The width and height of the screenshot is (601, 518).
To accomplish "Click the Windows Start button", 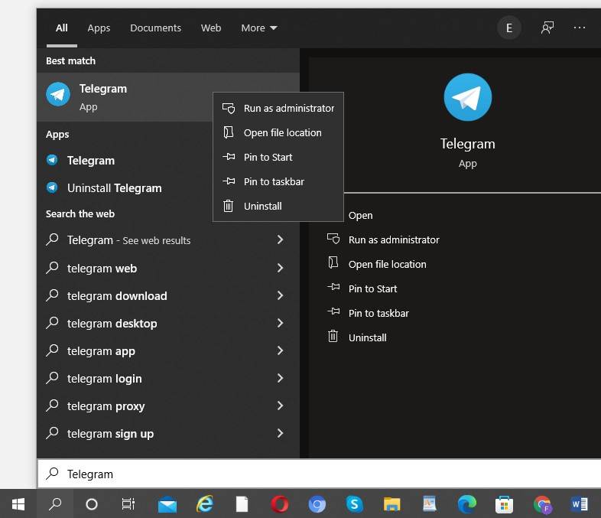I will tap(18, 503).
